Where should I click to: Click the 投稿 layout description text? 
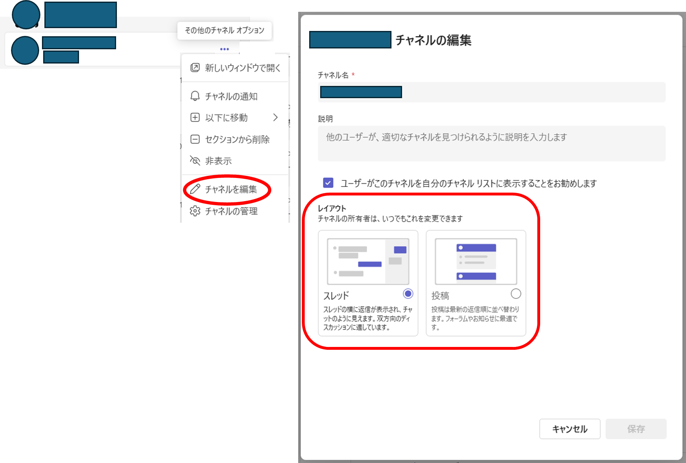tap(475, 318)
